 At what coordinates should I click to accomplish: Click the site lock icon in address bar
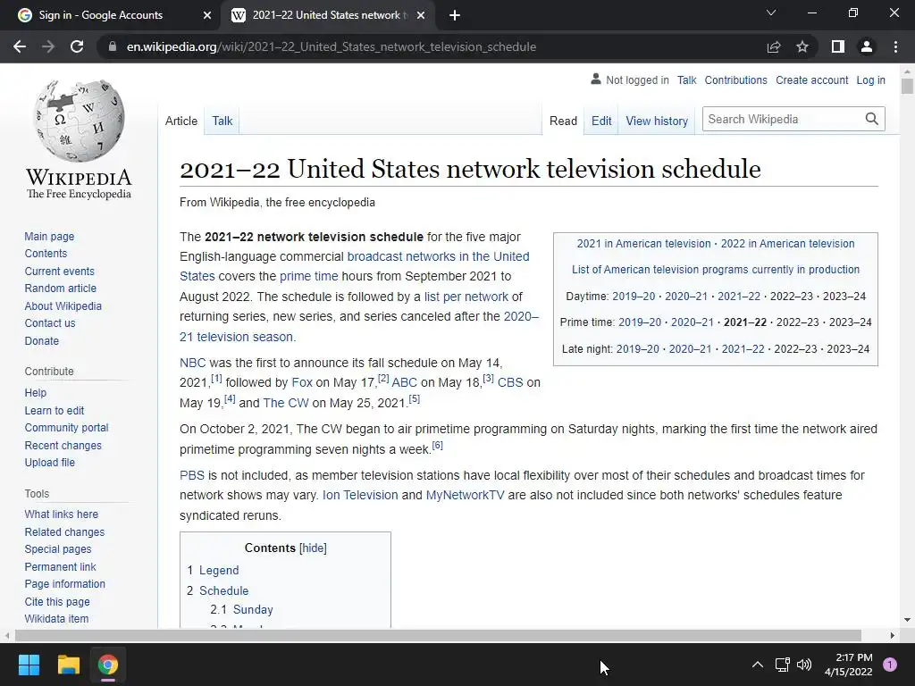pos(112,46)
